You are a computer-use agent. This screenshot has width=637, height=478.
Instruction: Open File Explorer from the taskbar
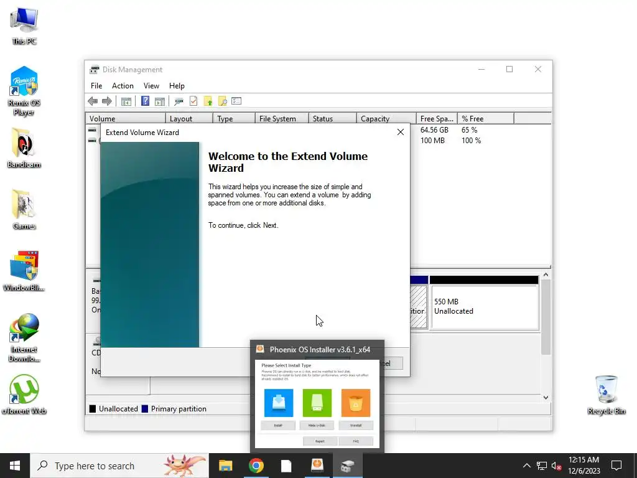[x=225, y=466]
